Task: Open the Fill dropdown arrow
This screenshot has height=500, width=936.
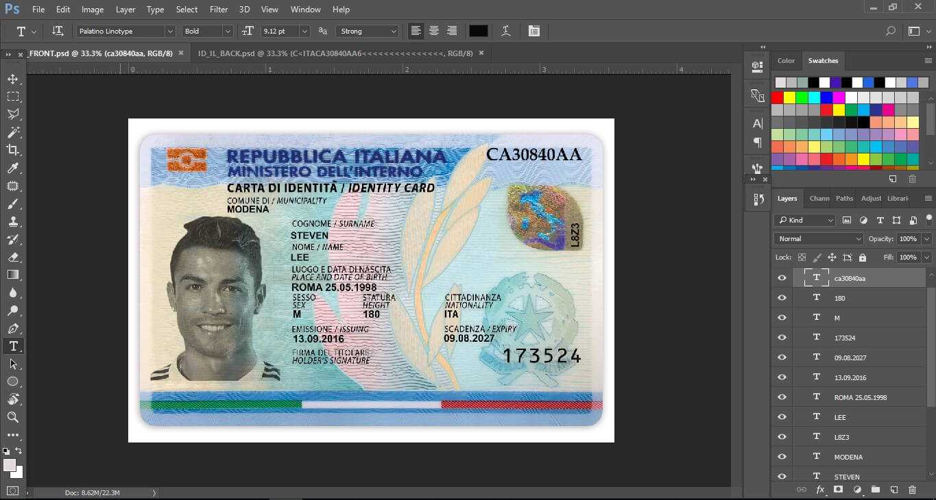Action: (927, 258)
